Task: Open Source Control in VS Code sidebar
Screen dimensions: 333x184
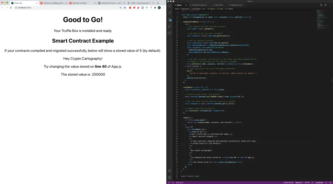Action: (x=170, y=20)
